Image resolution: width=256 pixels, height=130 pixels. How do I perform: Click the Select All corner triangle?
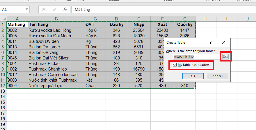(x=3, y=19)
